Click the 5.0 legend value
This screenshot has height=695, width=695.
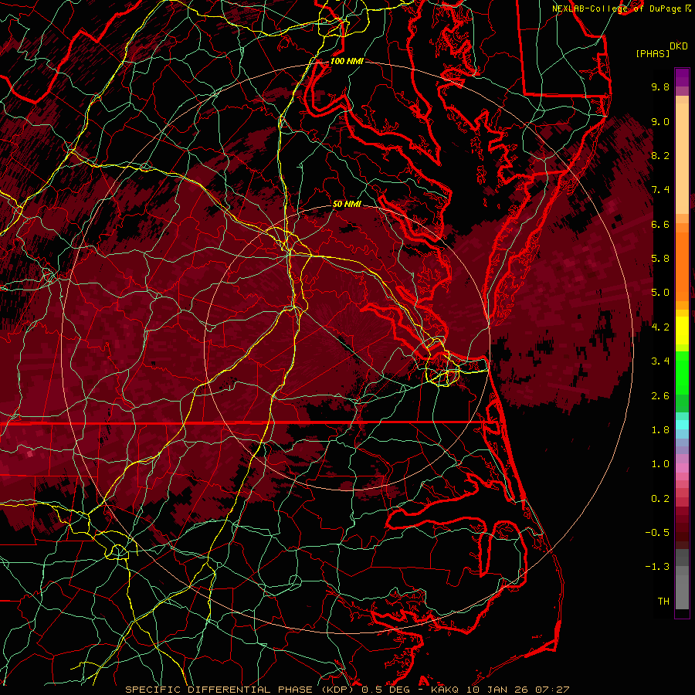tap(660, 293)
